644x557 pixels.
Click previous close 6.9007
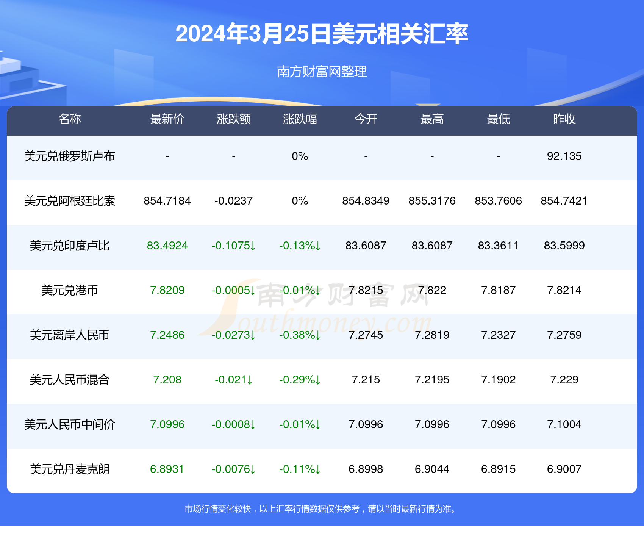click(564, 469)
